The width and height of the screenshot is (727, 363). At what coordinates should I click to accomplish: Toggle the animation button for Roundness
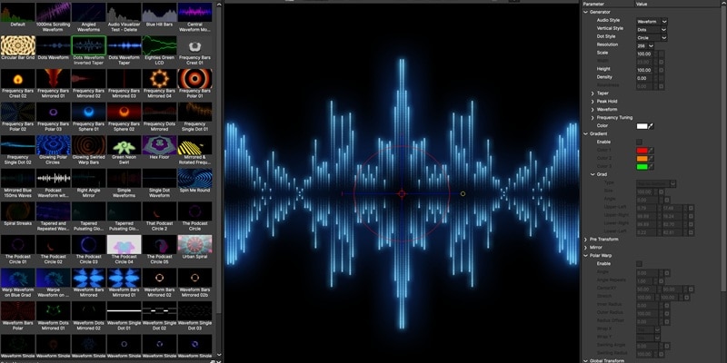click(662, 86)
